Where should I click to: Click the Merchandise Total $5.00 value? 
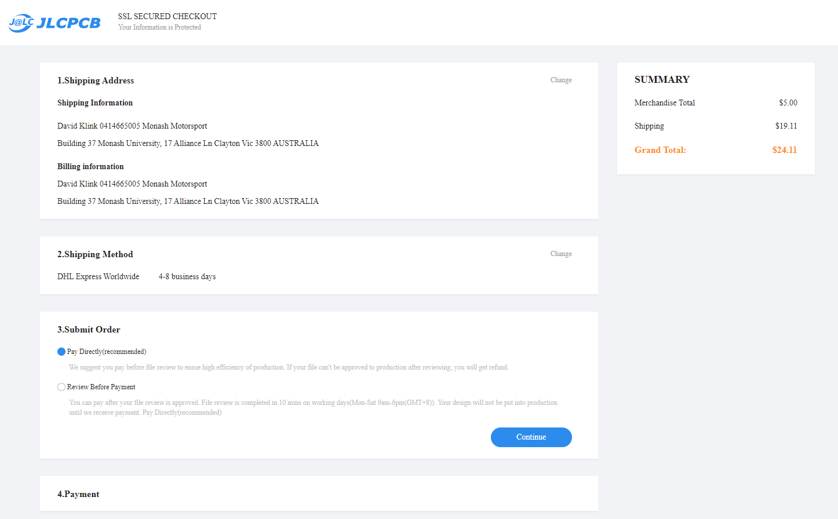pyautogui.click(x=788, y=103)
